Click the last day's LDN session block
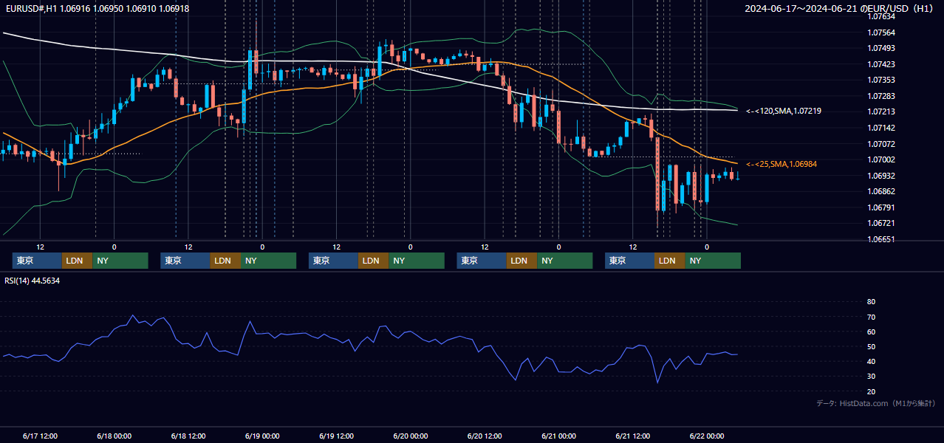Screen dimensions: 944x443 click(670, 261)
